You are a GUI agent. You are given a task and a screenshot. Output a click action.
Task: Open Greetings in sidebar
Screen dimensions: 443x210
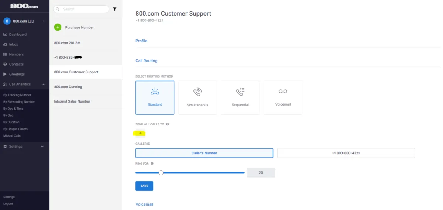click(17, 74)
